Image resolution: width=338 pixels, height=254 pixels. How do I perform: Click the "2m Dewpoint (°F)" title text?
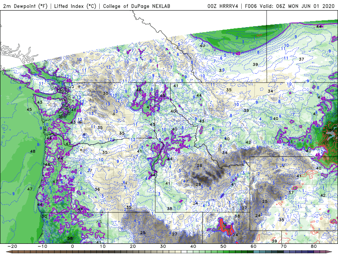click(x=25, y=6)
